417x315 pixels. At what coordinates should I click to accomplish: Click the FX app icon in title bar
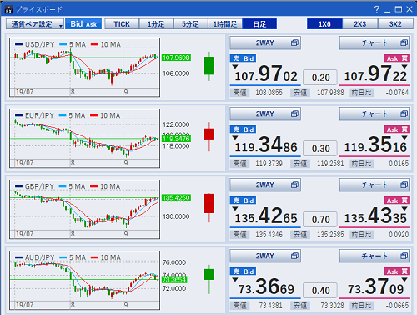click(9, 9)
